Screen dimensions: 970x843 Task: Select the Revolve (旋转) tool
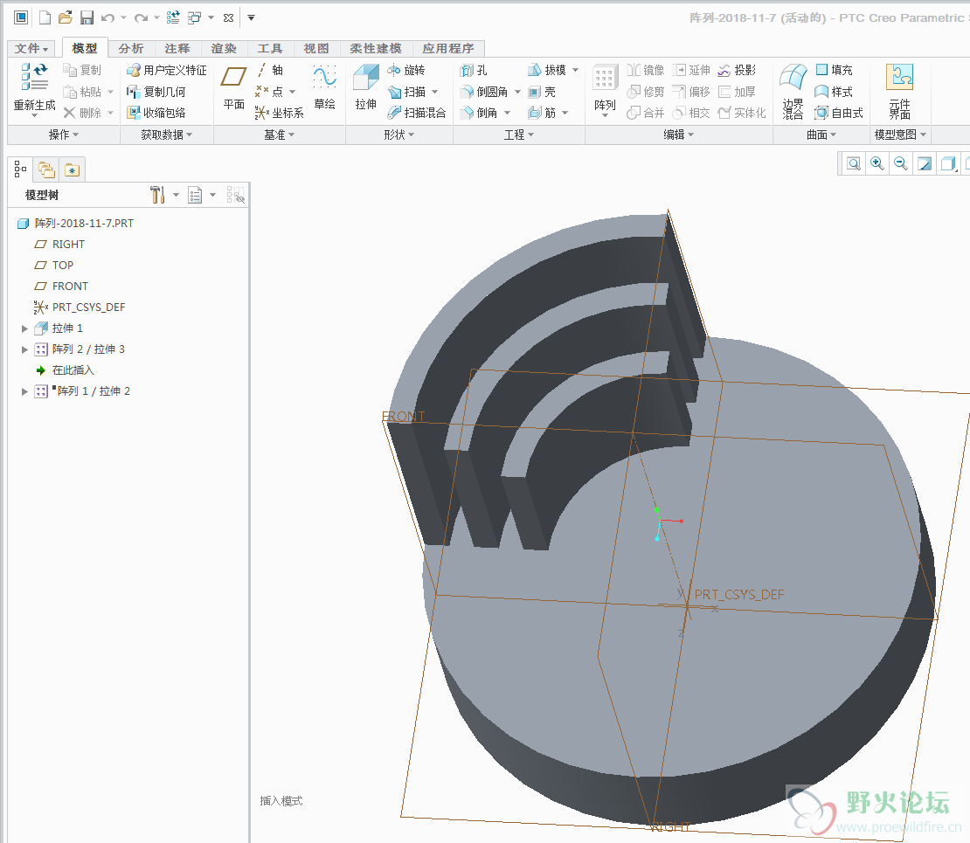click(x=406, y=71)
